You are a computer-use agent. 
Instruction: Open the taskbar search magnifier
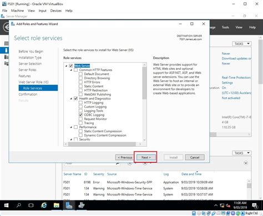coord(18,205)
